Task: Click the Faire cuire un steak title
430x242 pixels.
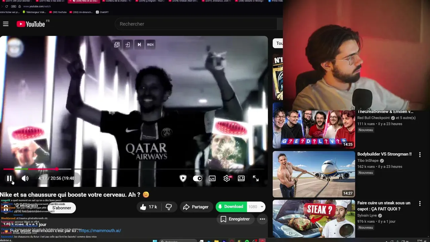Action: 384,206
